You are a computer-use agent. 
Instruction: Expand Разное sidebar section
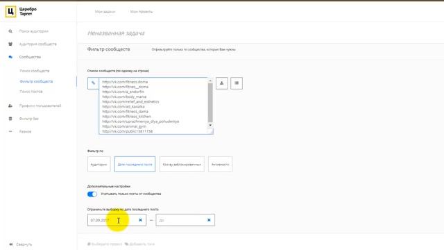[x=25, y=131]
